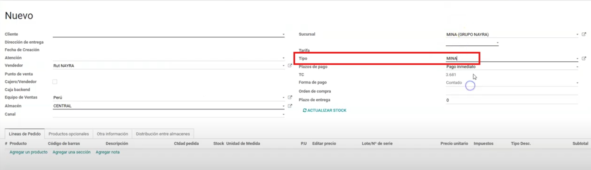Click Agregar un producto link

28,152
